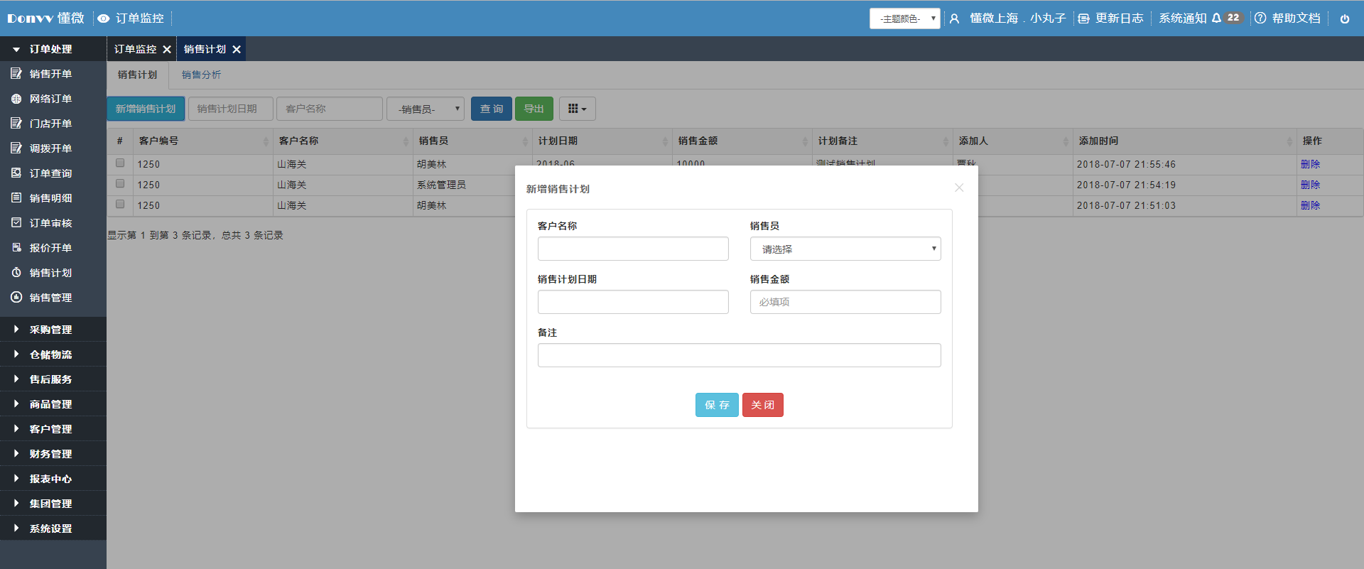Screen dimensions: 1364x569
Task: Close the 新增销售计划 dialog with X
Action: coord(959,188)
